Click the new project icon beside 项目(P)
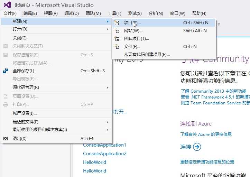 [x=117, y=23]
